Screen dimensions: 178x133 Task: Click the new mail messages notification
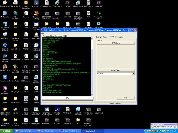coord(165,127)
